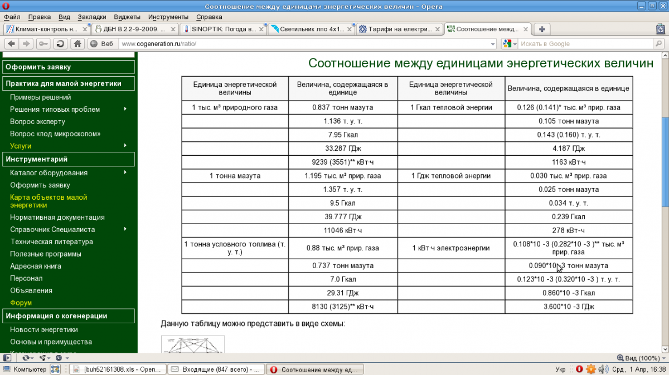Open the Закладки menu
669x375 pixels.
pyautogui.click(x=92, y=17)
